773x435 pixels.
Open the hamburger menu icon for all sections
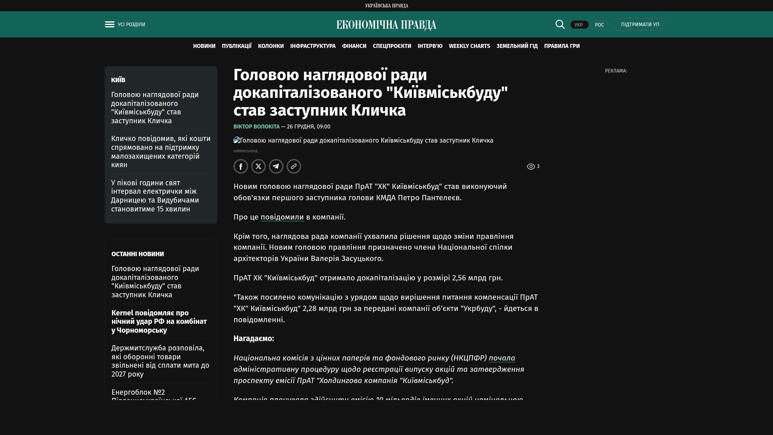click(x=110, y=25)
